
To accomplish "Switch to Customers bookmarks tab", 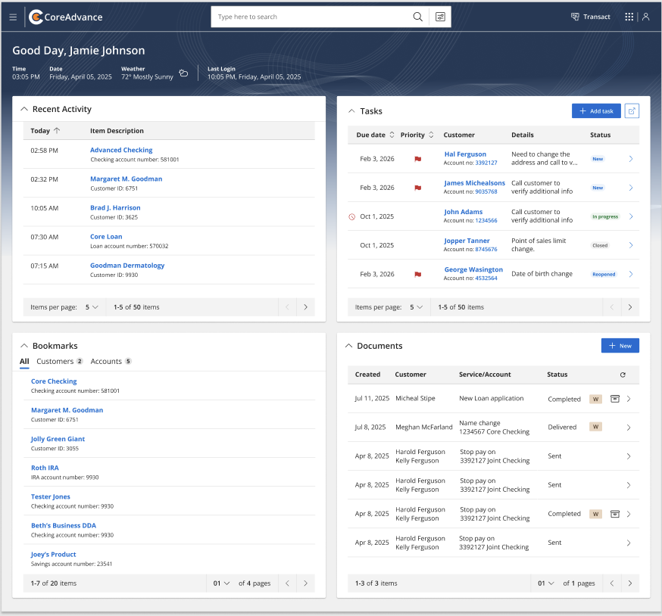I will tap(60, 362).
